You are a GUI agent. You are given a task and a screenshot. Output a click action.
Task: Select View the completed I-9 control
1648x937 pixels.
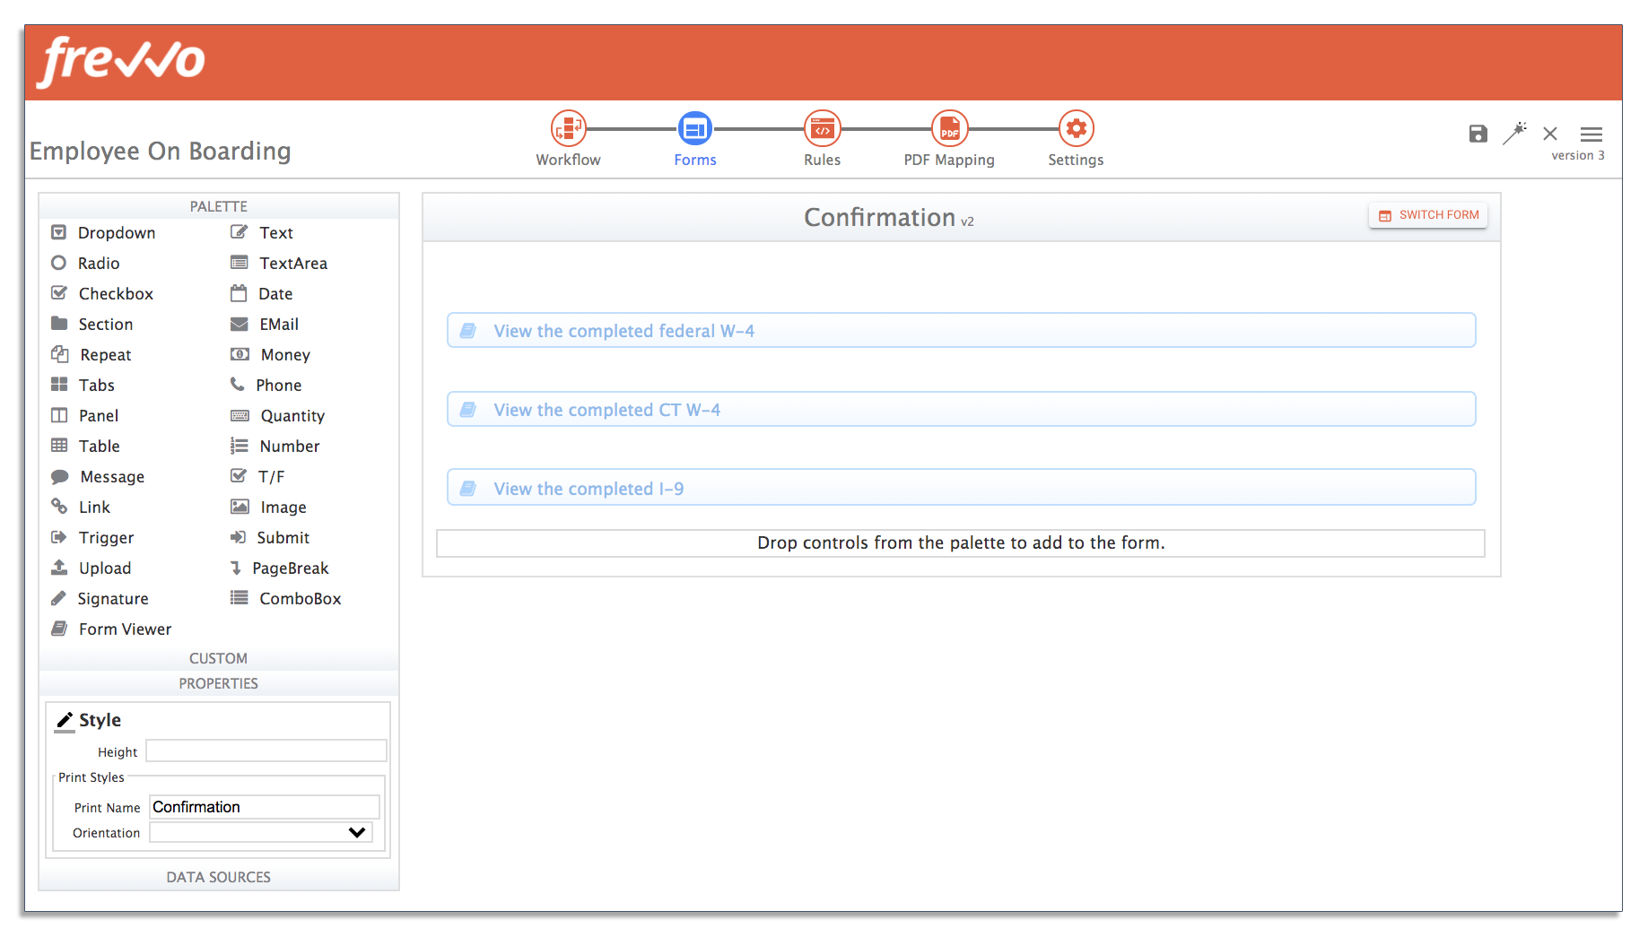962,488
